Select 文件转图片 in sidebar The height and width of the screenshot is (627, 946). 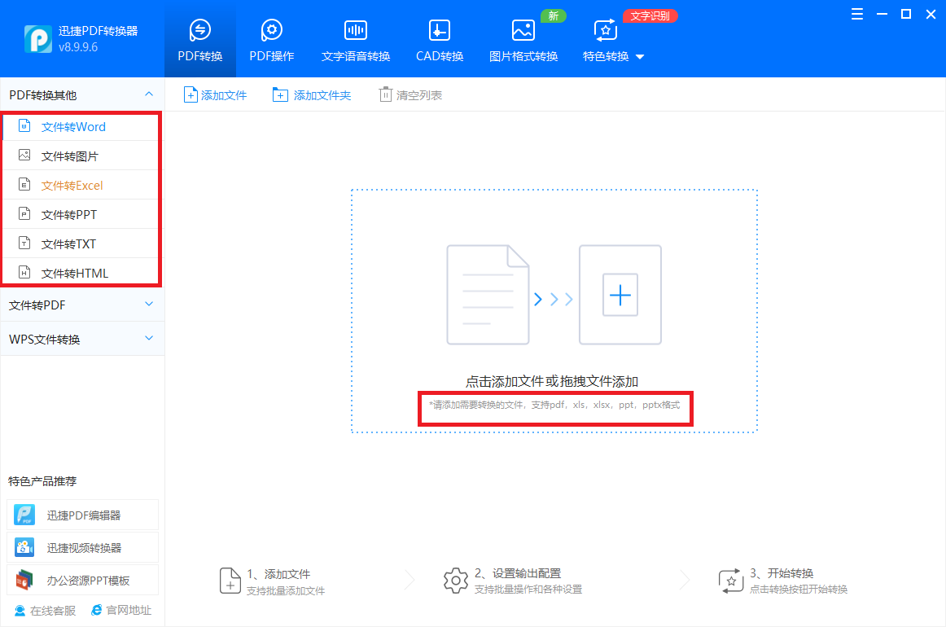[81, 156]
